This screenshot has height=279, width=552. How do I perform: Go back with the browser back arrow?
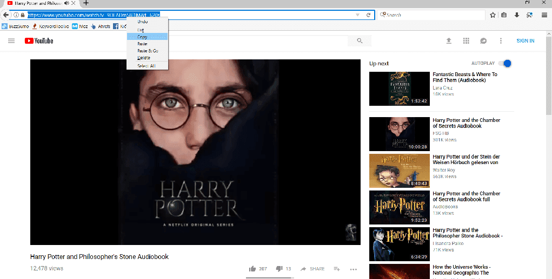coord(5,15)
